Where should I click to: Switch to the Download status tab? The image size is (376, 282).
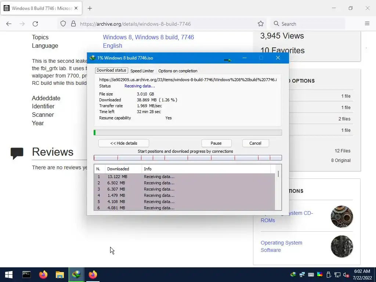click(x=111, y=70)
